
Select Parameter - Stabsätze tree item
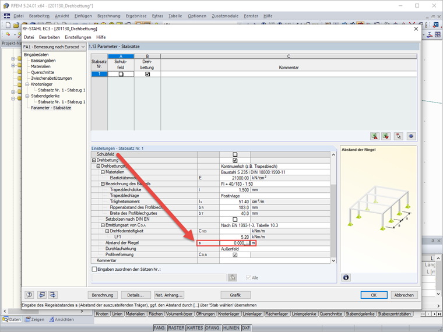pyautogui.click(x=51, y=108)
